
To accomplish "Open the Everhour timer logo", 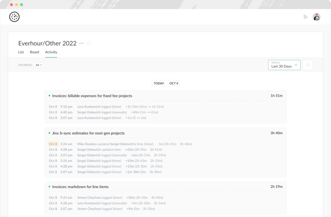I will point(14,16).
